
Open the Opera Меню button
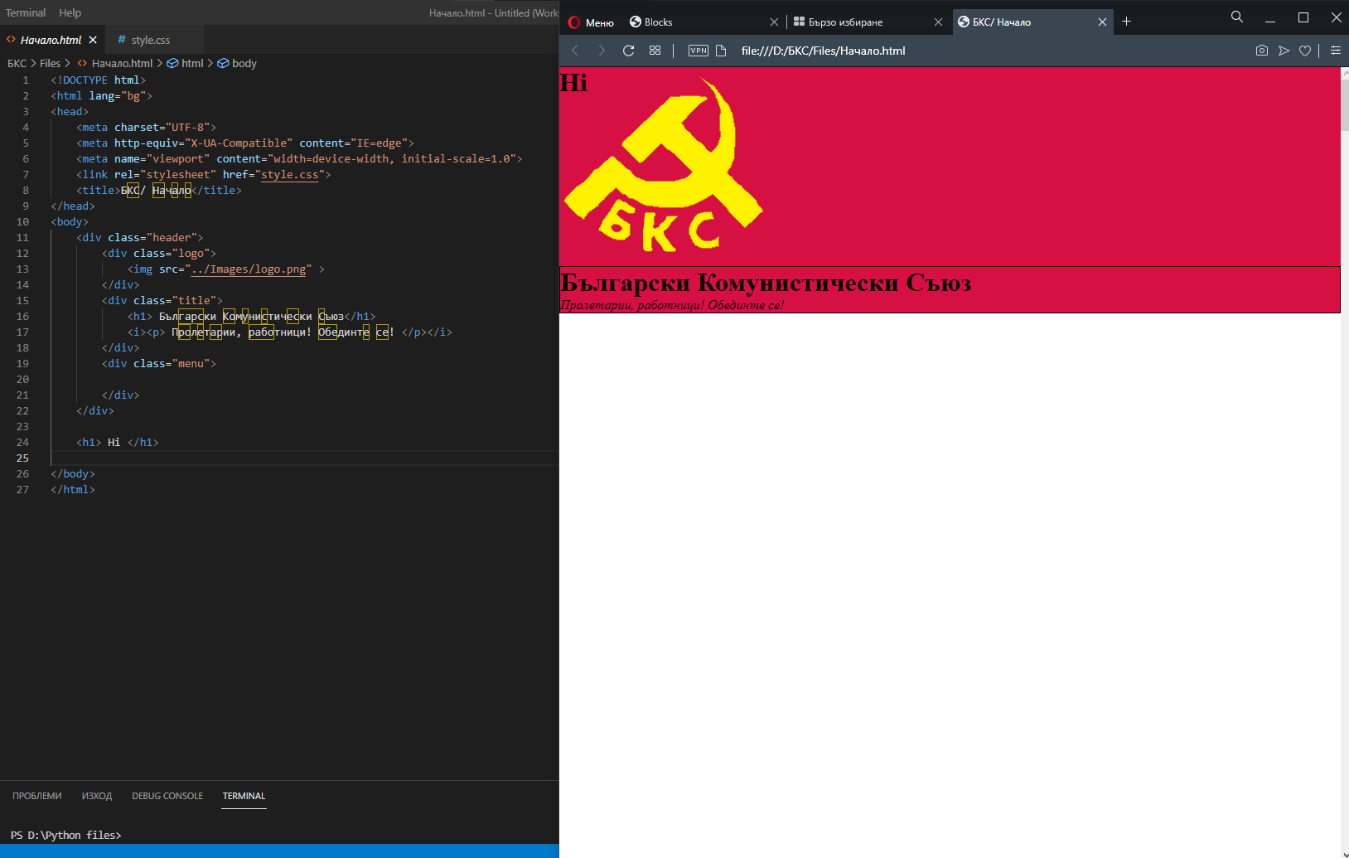pos(589,22)
